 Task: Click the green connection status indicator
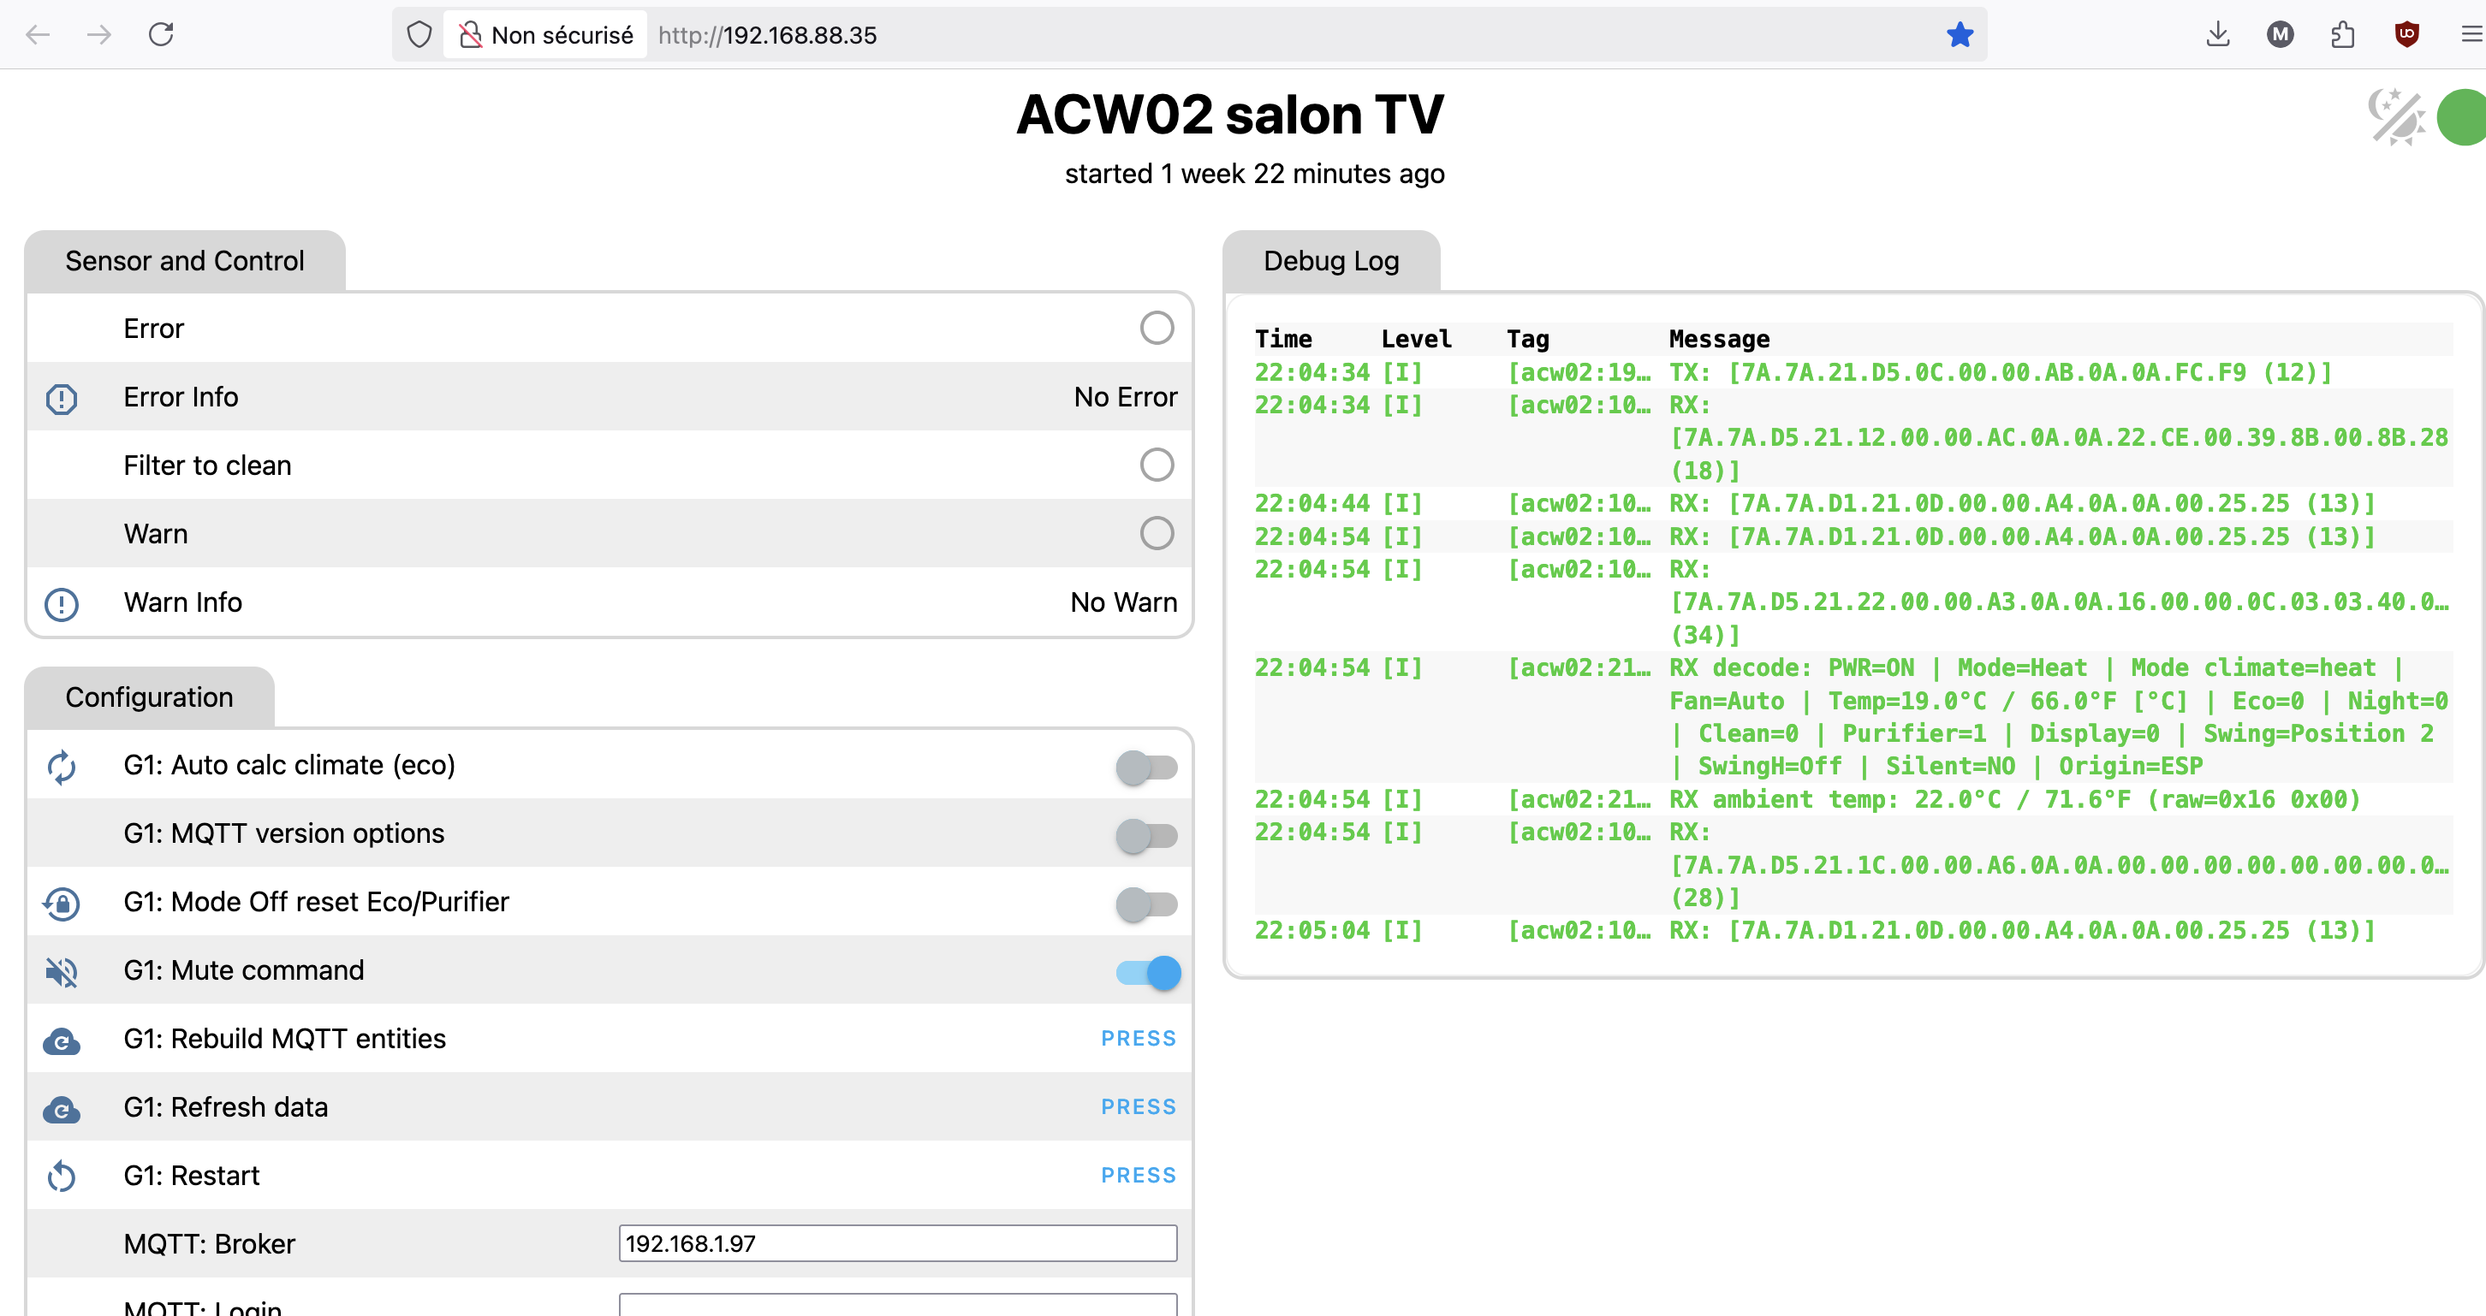click(x=2464, y=116)
